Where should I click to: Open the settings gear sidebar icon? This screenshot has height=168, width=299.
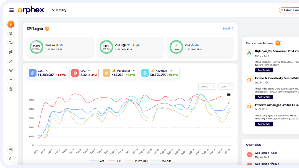coord(11,159)
